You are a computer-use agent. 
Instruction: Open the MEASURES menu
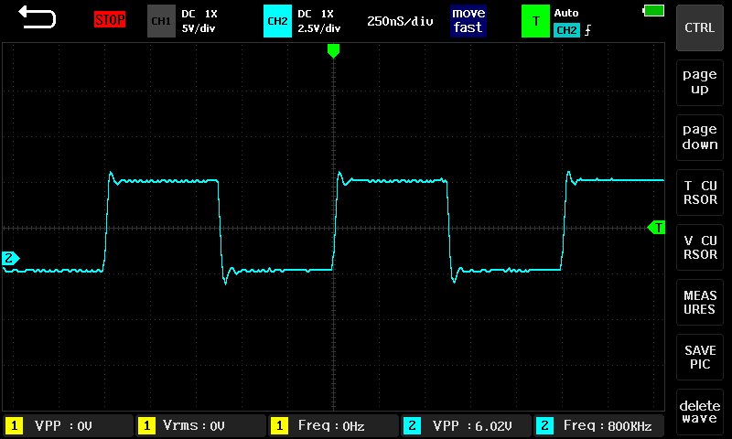tap(700, 302)
